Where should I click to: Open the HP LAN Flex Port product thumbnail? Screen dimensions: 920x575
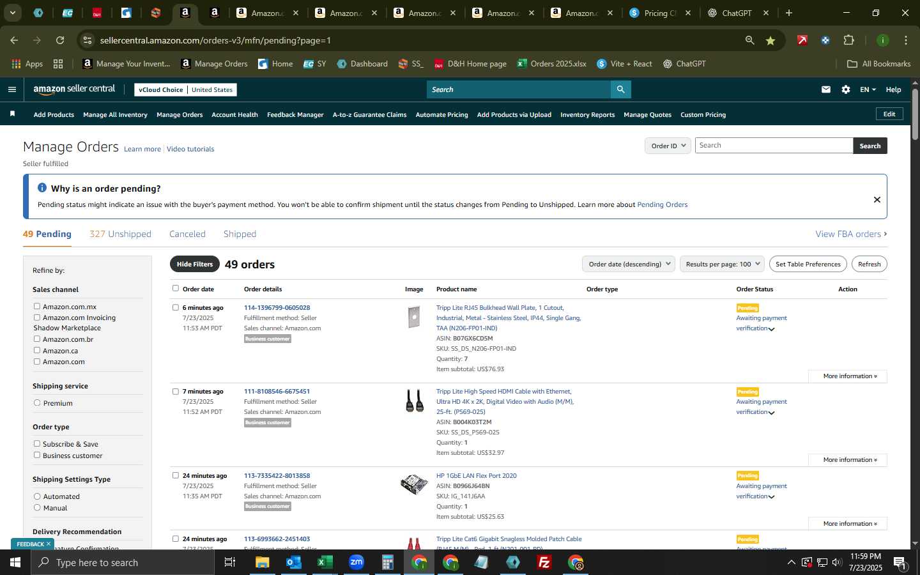coord(414,484)
